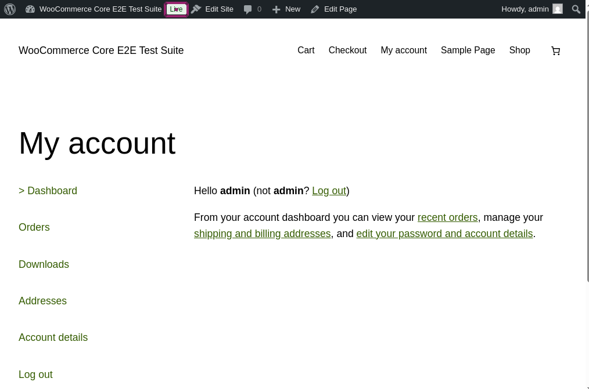Click Edit Page in the admin bar

tap(334, 9)
